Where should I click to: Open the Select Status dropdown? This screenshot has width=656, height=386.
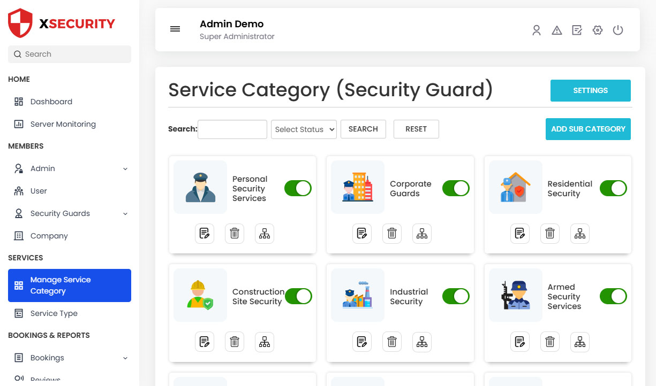pos(304,129)
